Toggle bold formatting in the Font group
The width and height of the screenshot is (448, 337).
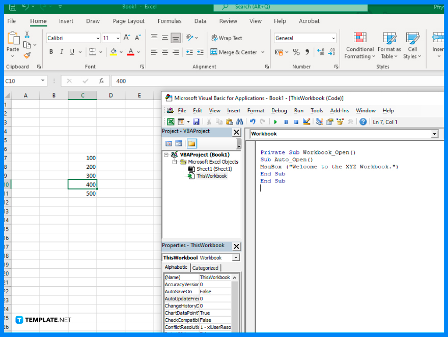(x=50, y=52)
